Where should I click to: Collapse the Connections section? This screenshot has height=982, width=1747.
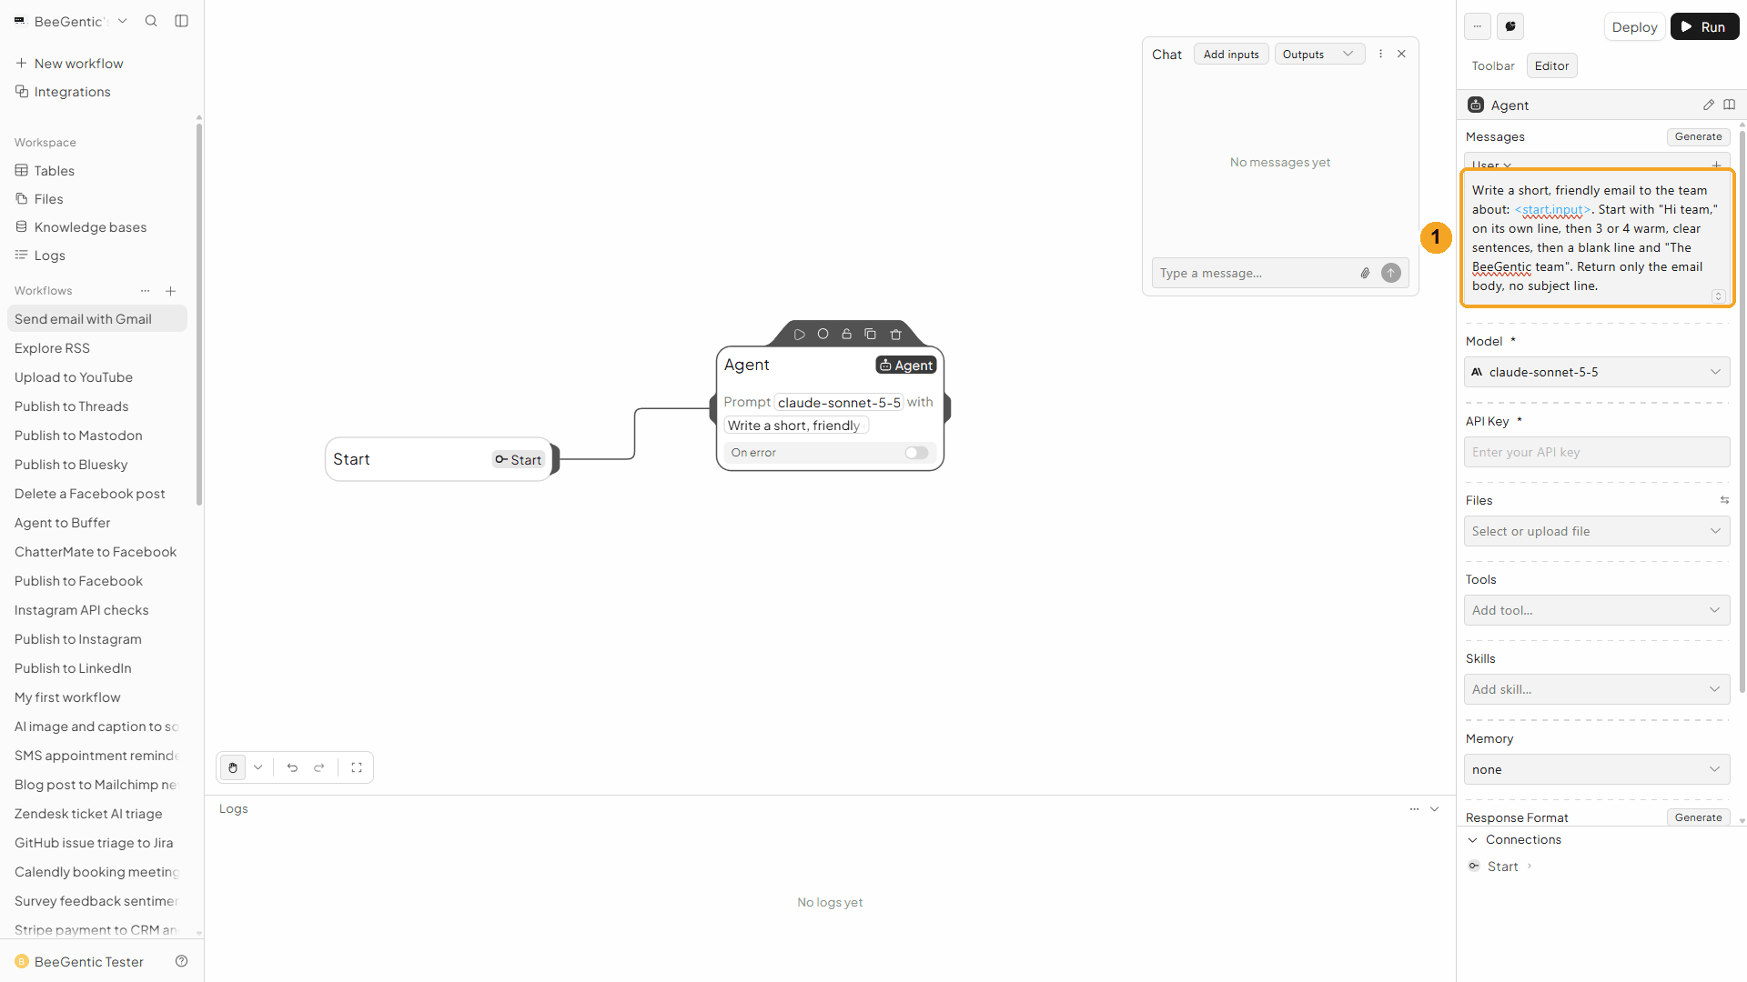coord(1472,840)
